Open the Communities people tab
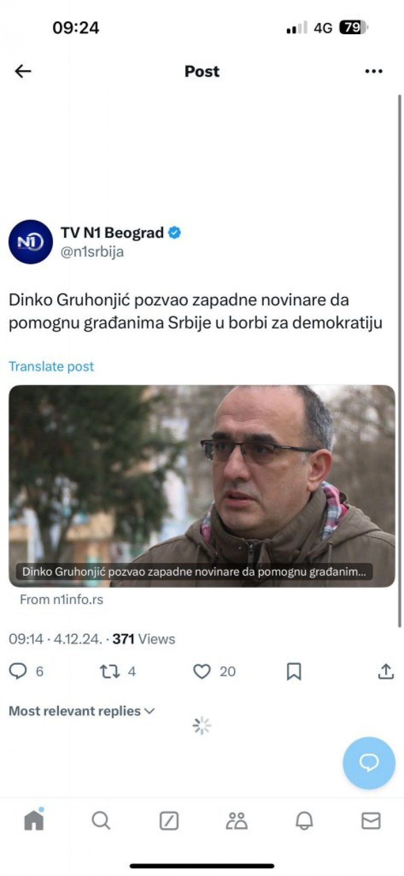The image size is (404, 876). pos(237,820)
